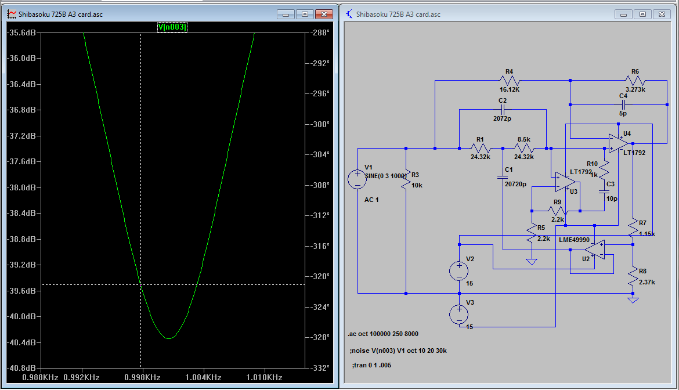Select resistor R3 10k symbol
The image size is (679, 390).
point(406,179)
